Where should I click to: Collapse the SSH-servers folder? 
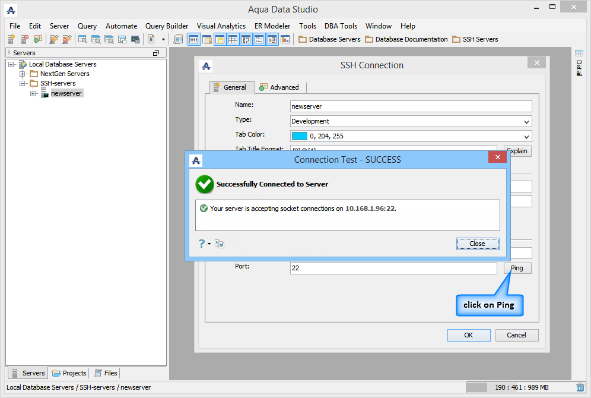tap(22, 83)
